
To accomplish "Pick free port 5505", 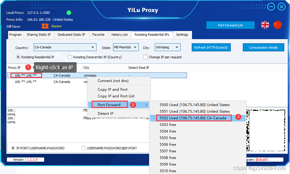I will click(x=198, y=138).
